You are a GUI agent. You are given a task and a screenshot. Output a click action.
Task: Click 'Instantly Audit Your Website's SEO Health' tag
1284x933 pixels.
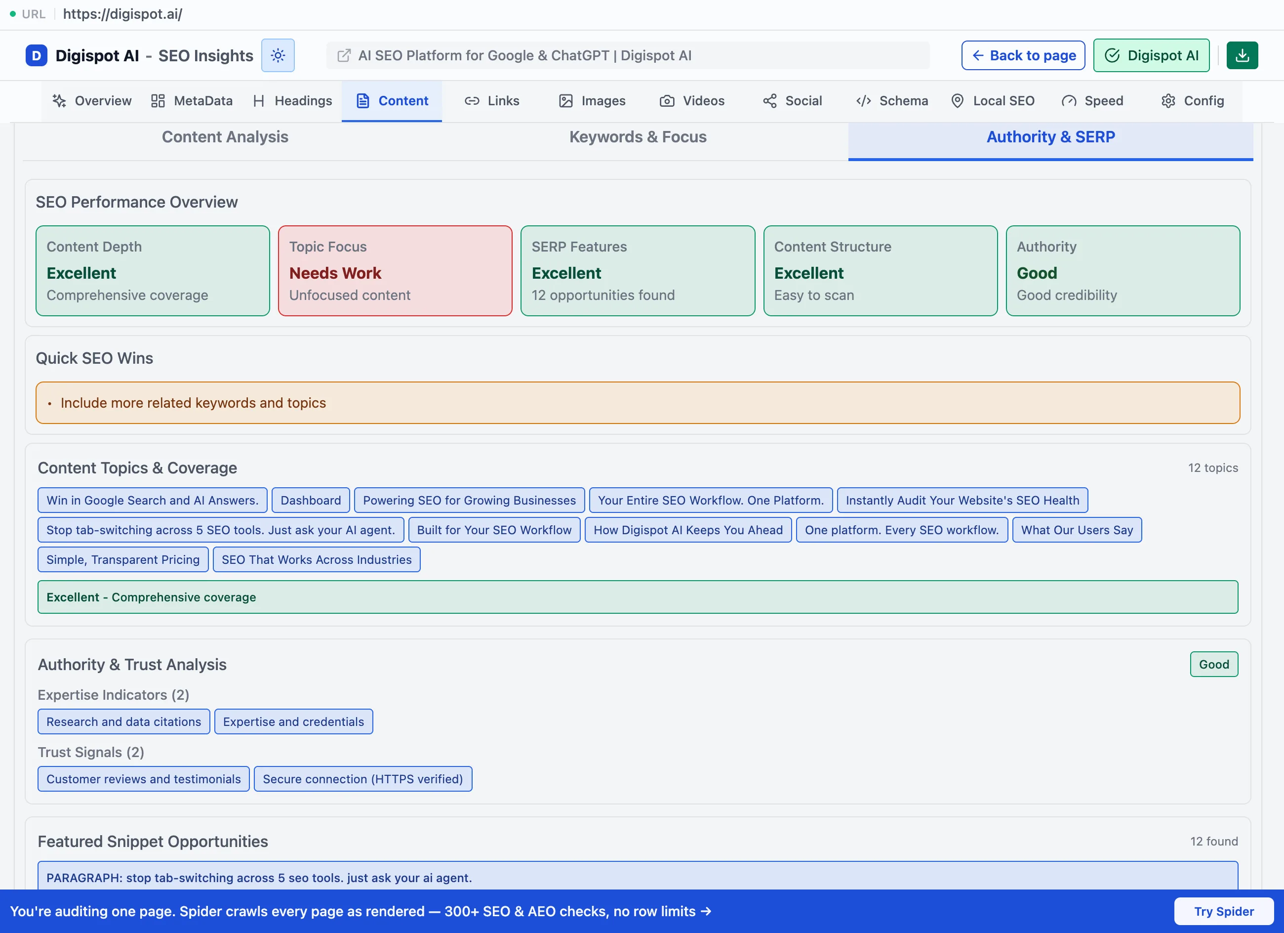click(963, 500)
